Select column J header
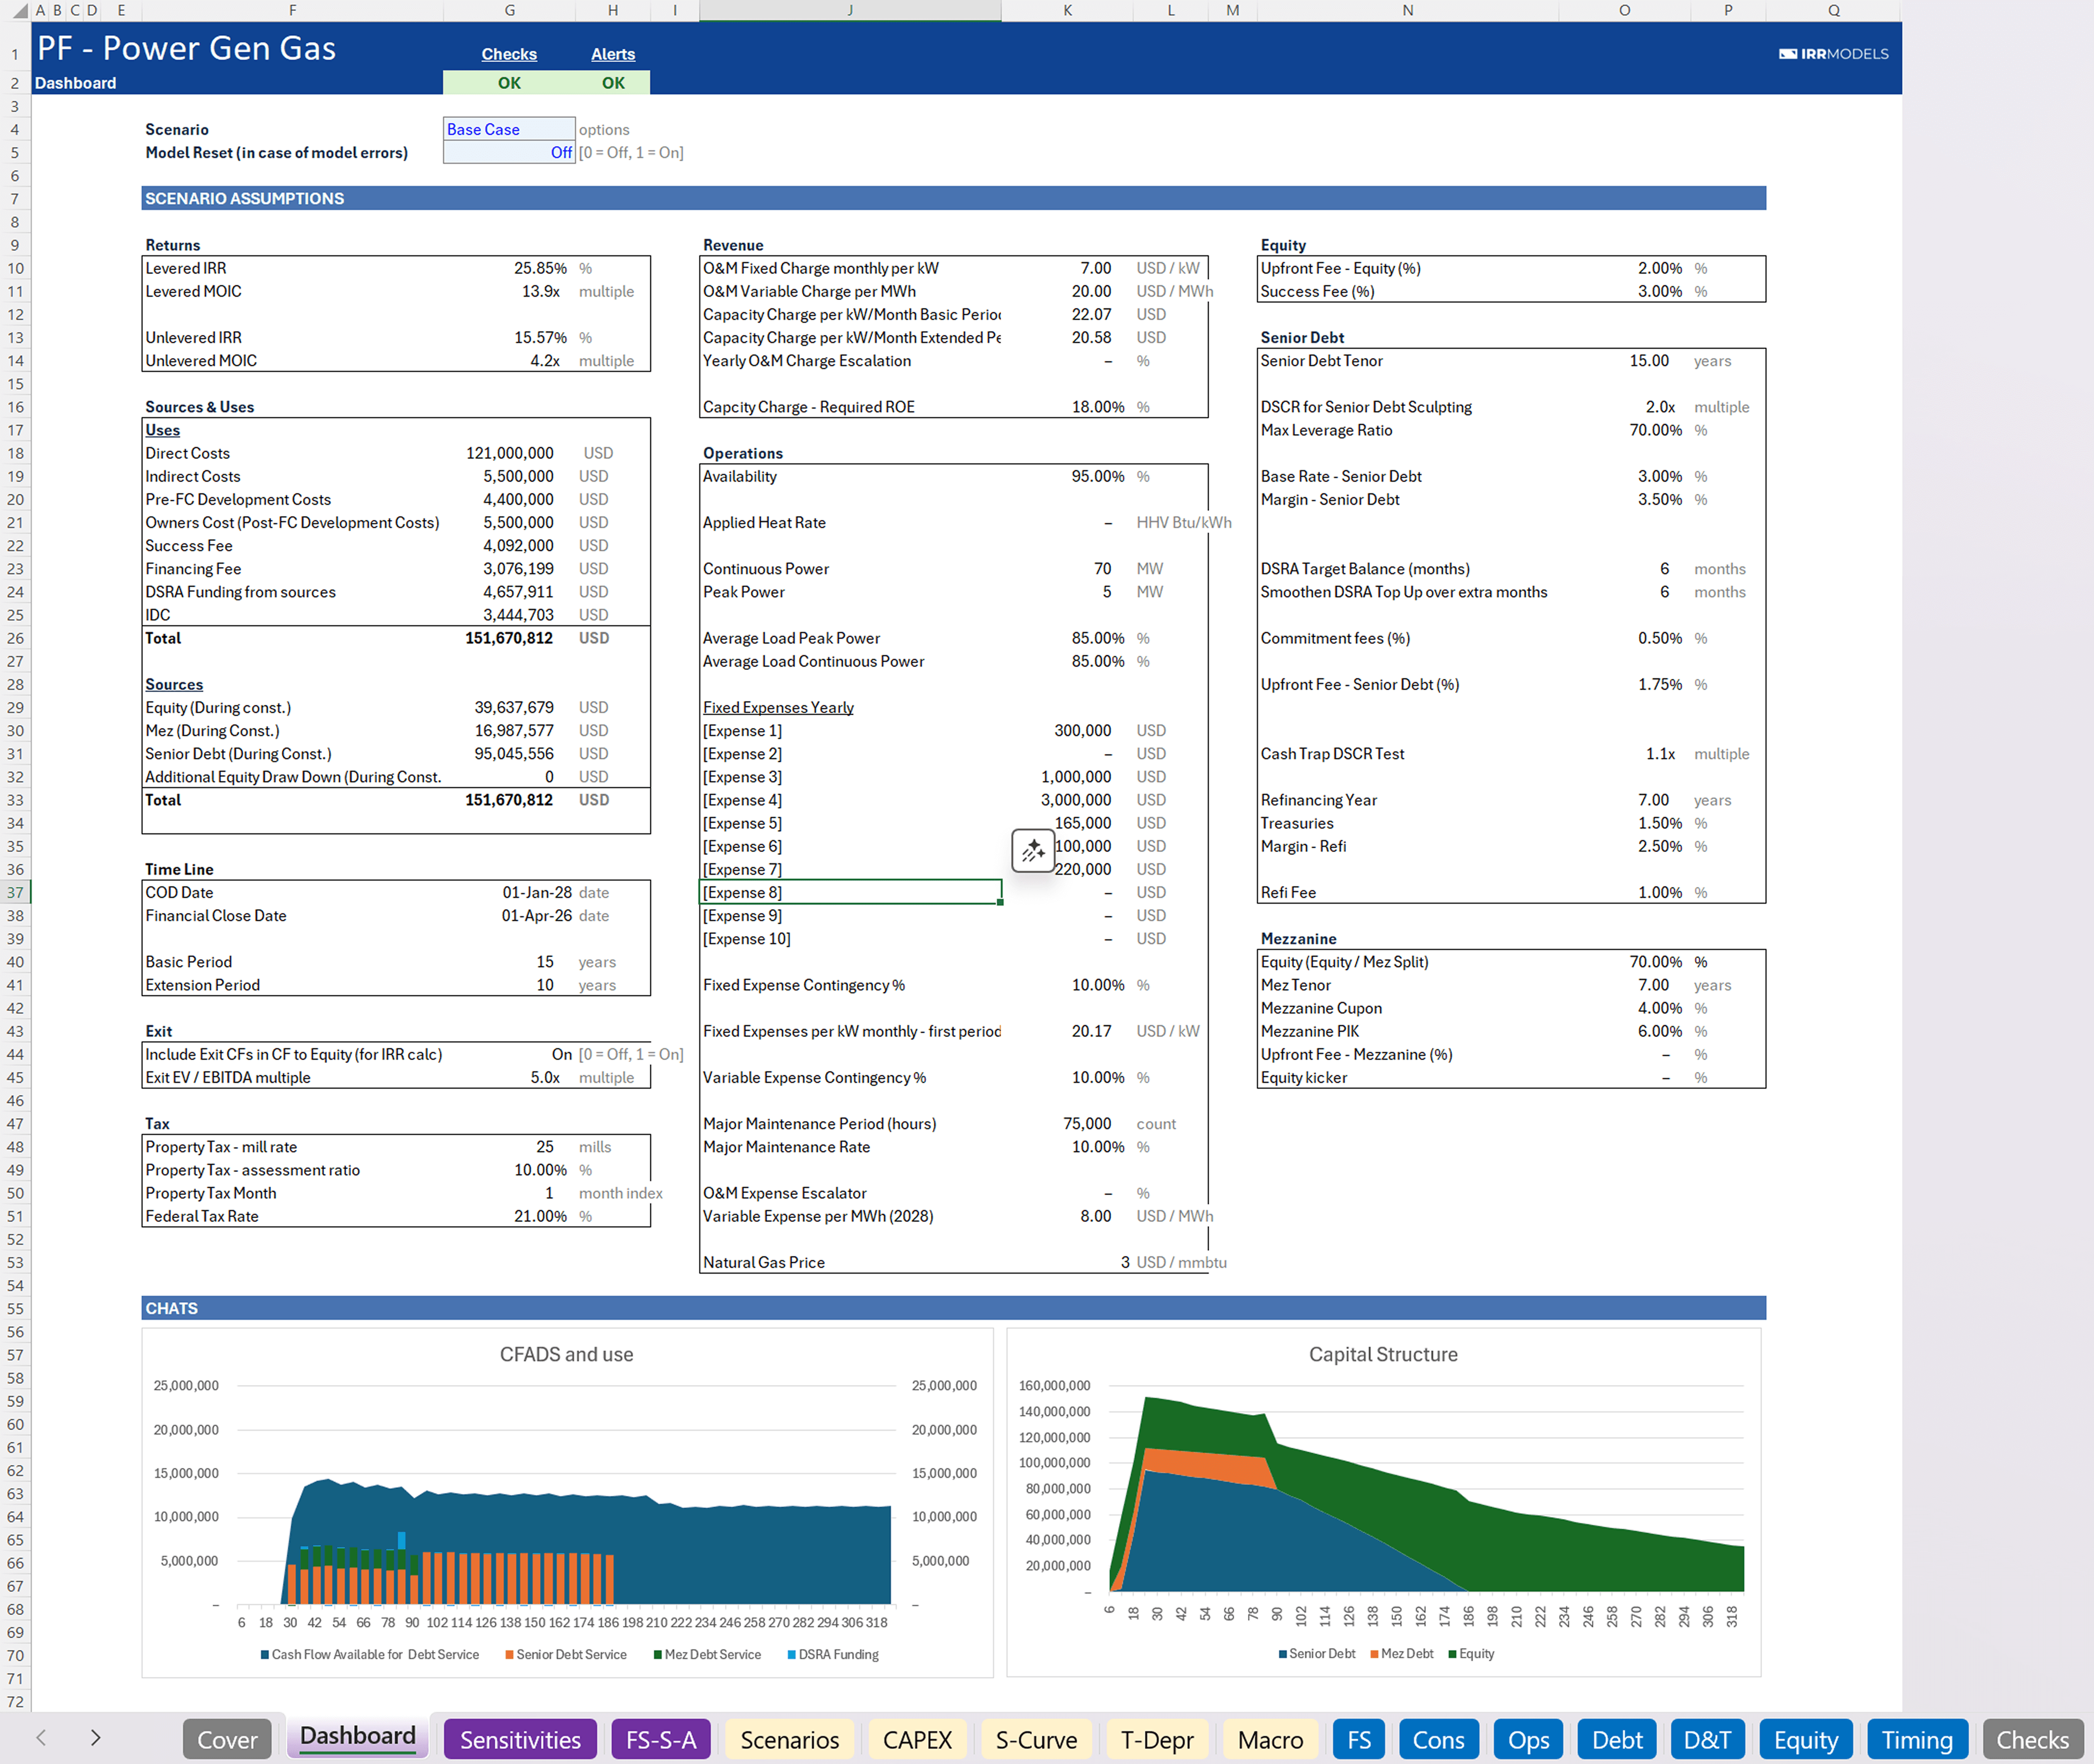 point(850,10)
